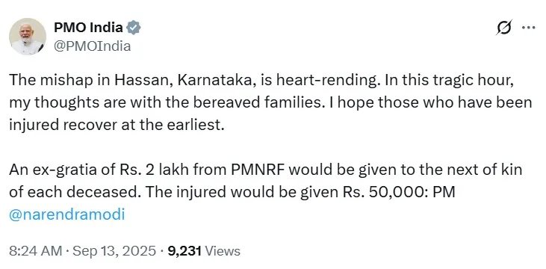Click the blue verified badge

[x=134, y=27]
